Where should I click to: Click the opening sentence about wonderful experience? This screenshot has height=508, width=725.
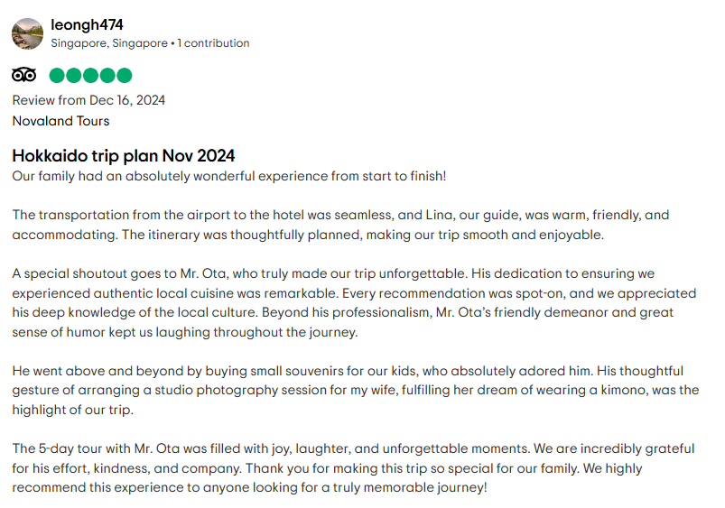point(229,176)
